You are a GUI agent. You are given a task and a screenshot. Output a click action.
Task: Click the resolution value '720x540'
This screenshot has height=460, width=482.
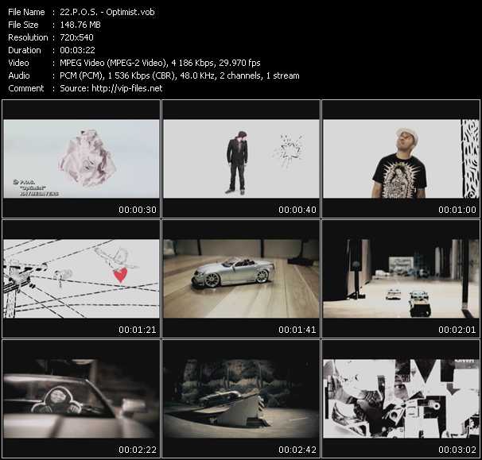[76, 37]
